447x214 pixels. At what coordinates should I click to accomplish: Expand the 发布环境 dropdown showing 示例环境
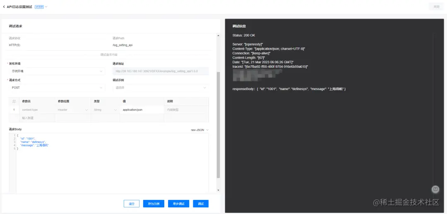coord(57,71)
